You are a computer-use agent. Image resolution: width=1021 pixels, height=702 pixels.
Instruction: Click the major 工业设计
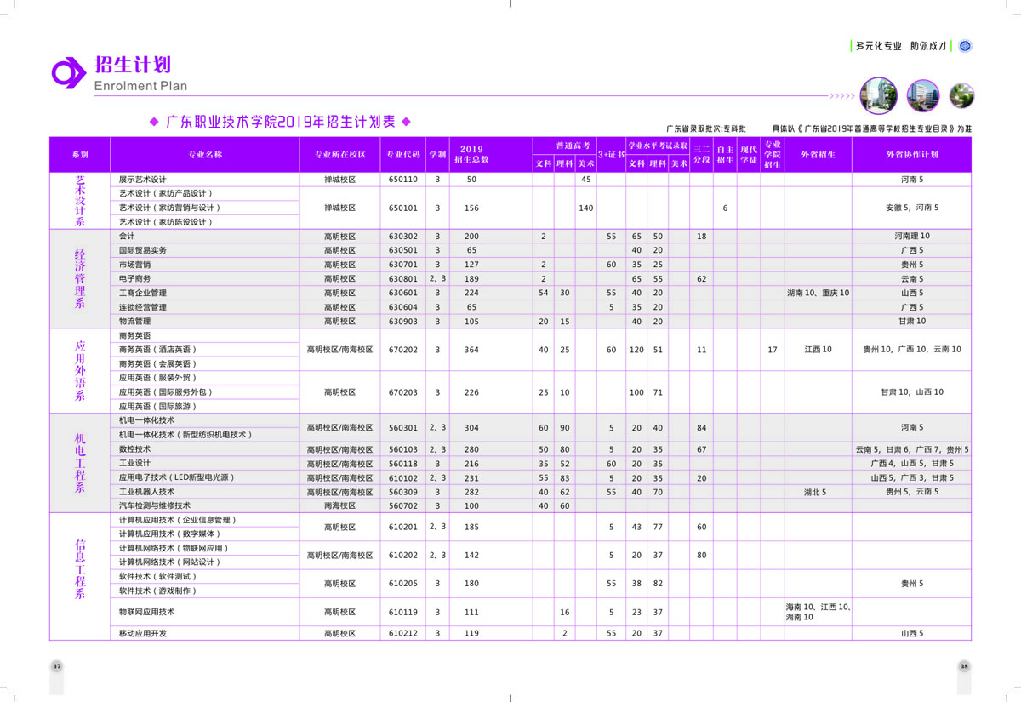pos(134,463)
